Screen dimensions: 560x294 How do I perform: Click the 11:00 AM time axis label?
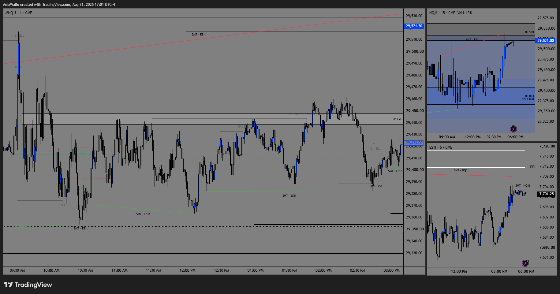click(119, 270)
